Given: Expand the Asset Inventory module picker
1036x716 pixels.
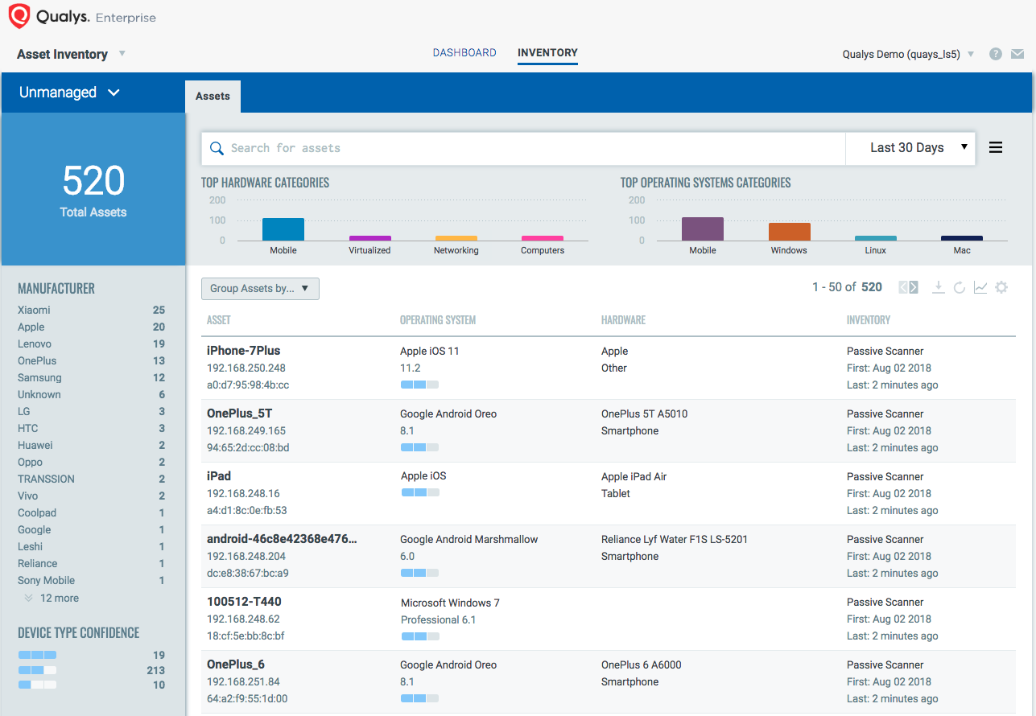Looking at the screenshot, I should (x=122, y=54).
